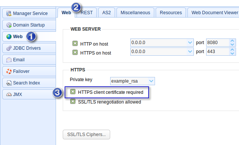Toggle the HTTPS on host checkbox
239x145 pixels.
75,52
